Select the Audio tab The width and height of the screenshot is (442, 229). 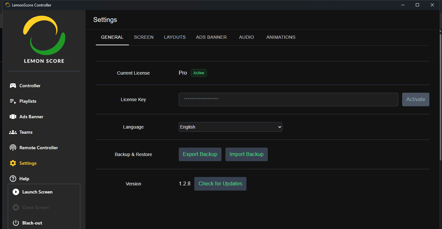point(246,37)
